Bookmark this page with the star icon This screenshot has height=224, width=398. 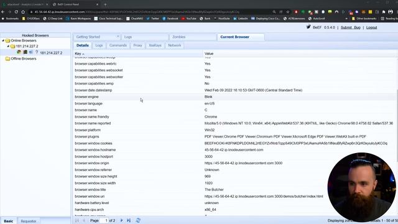click(x=287, y=12)
